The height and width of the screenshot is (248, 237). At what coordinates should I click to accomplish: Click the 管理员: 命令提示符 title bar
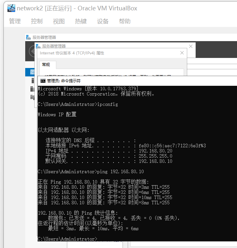coord(137,81)
